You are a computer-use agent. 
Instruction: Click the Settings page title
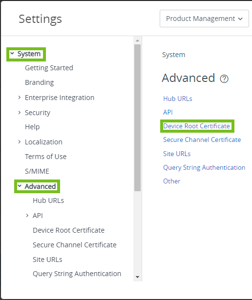[40, 19]
